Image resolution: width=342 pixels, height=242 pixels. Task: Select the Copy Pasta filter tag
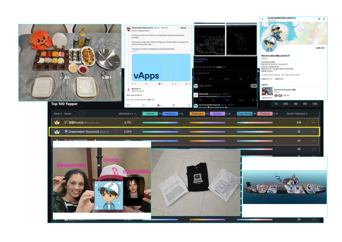pos(245,114)
